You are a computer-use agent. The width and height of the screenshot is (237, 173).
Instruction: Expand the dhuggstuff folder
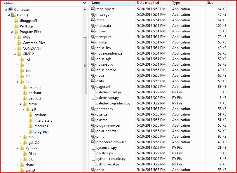click(x=12, y=21)
